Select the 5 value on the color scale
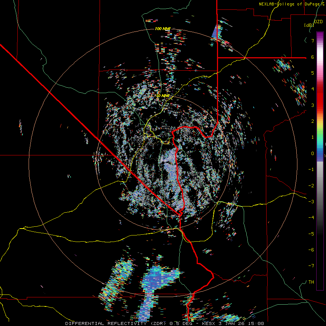 point(313,73)
